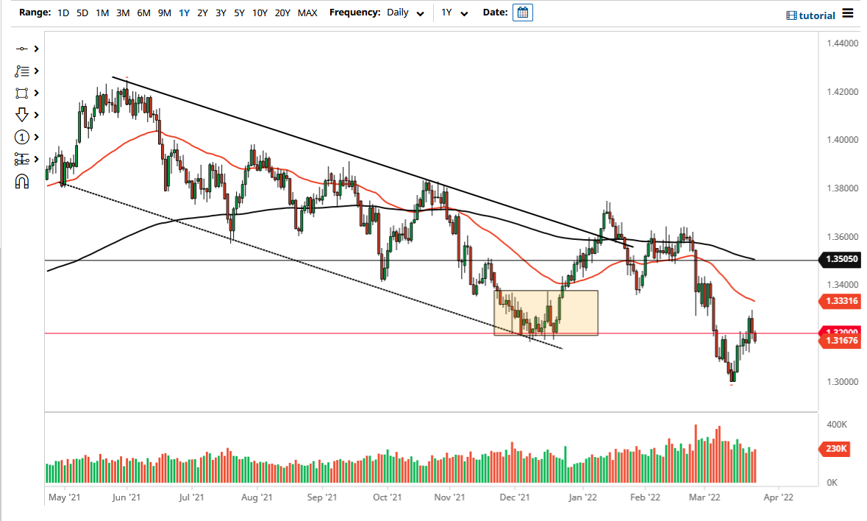Open the Date calendar picker

(x=522, y=13)
